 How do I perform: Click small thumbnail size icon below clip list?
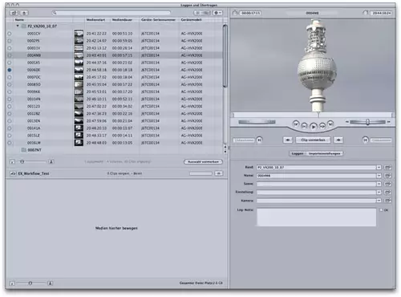coord(12,161)
